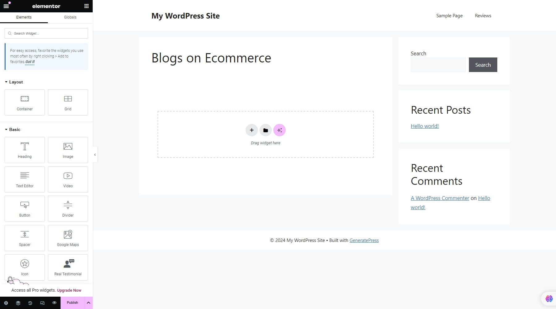Open Responsive Mode preview
The width and height of the screenshot is (556, 309).
pyautogui.click(x=42, y=303)
